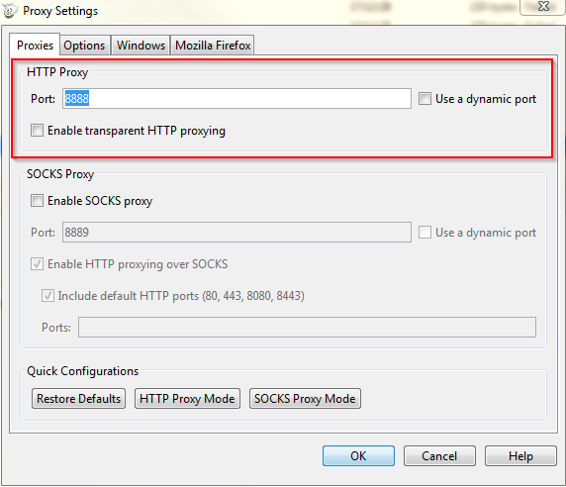Apply SOCKS Proxy Mode quick configuration
Viewport: 566px width, 487px height.
pyautogui.click(x=305, y=399)
